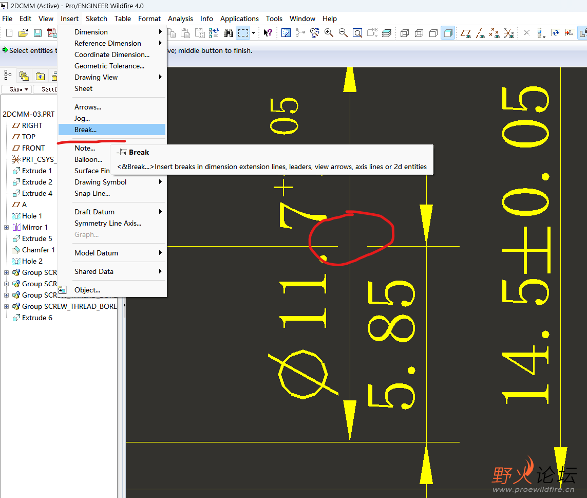
Task: Click the Settings button in the model tree
Action: [45, 89]
